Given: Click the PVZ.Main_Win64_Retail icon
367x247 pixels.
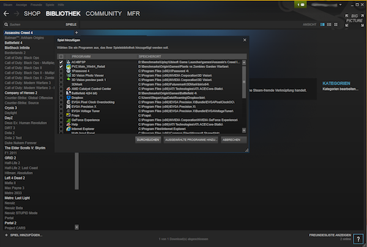Looking at the screenshot, I should coord(69,67).
